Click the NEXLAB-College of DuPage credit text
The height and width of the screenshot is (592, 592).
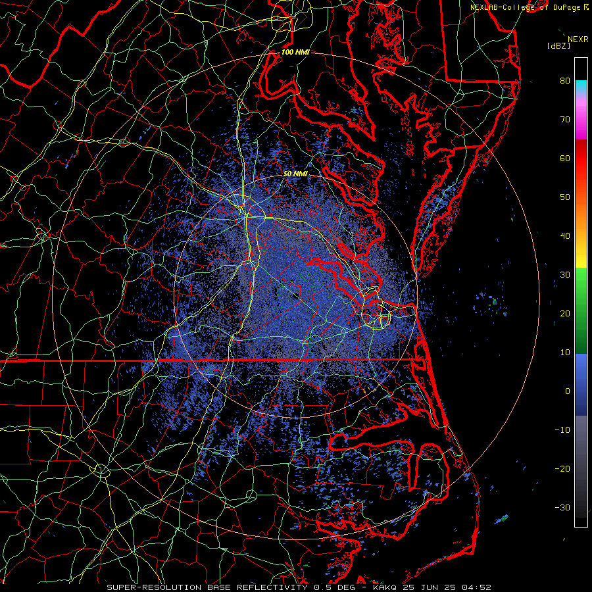(525, 7)
